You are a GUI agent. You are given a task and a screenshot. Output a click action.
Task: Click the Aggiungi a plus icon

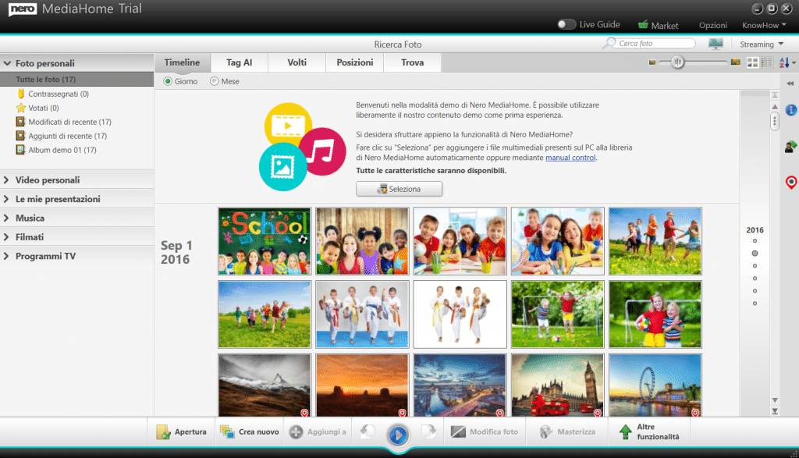[296, 432]
